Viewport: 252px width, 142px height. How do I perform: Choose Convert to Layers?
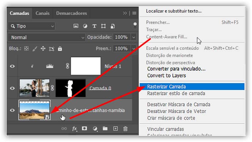(167, 76)
